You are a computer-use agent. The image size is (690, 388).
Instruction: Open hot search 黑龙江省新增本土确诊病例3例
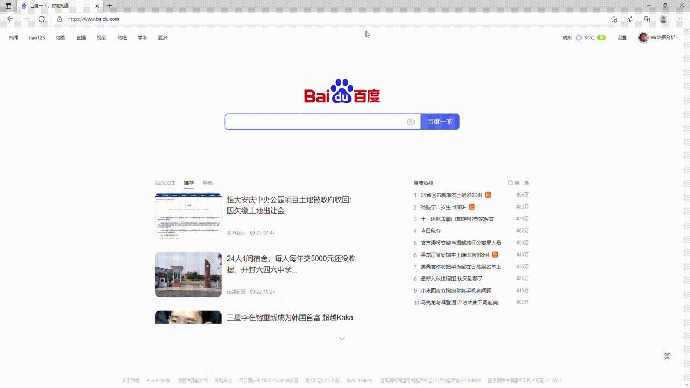tap(455, 255)
